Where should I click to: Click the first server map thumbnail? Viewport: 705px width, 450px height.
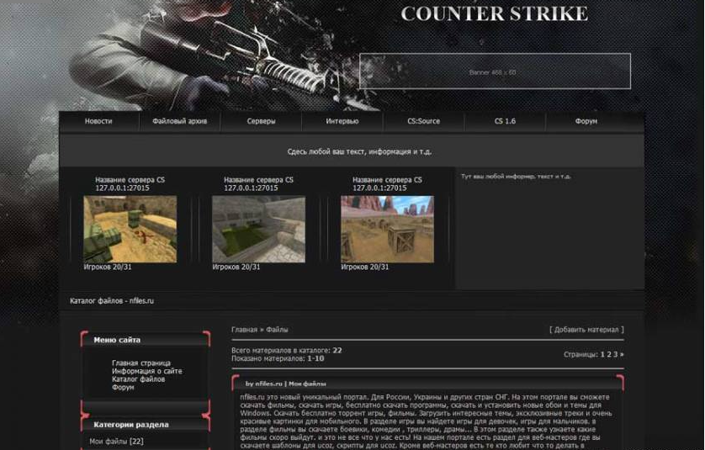click(x=130, y=229)
